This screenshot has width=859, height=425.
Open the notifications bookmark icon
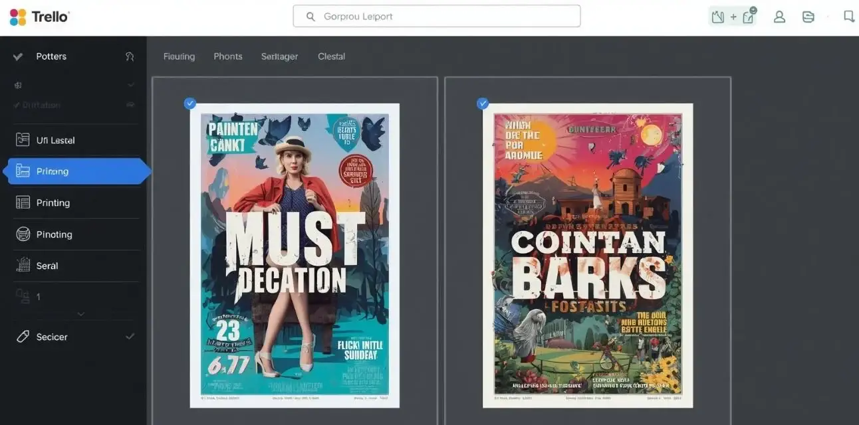coord(849,16)
